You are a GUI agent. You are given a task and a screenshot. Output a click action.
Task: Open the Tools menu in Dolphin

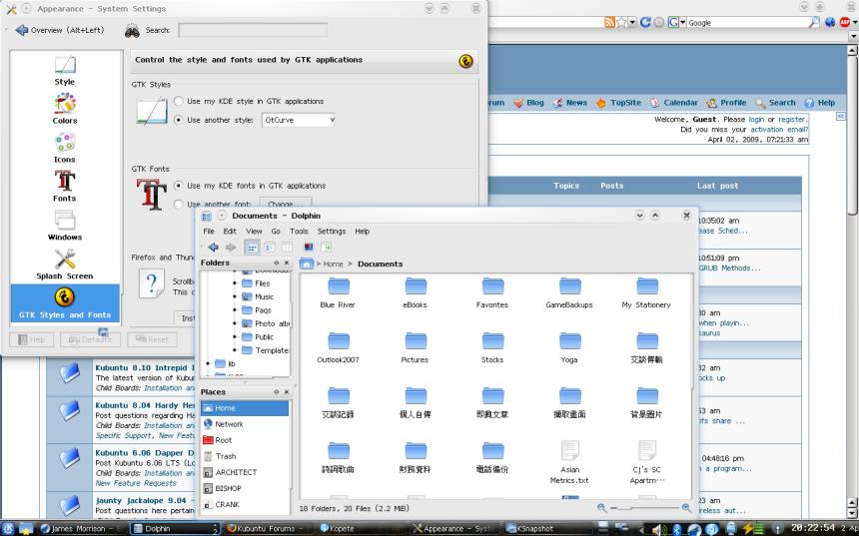point(299,231)
